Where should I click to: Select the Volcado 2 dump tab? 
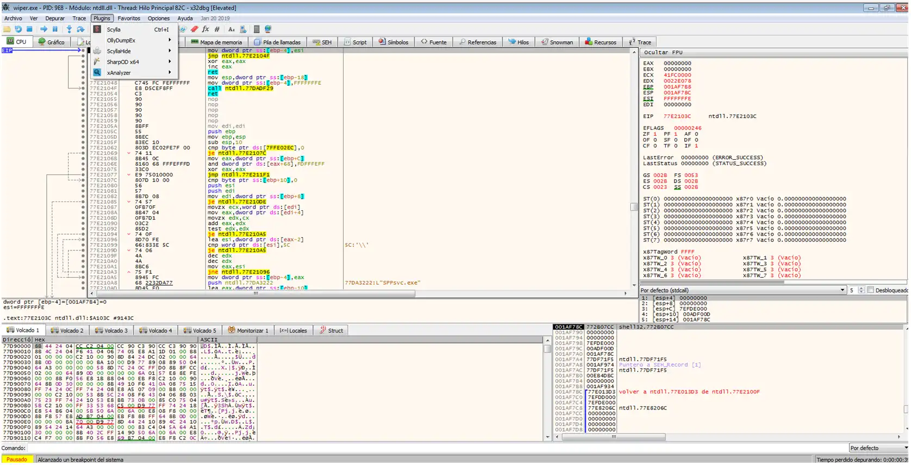(x=67, y=330)
